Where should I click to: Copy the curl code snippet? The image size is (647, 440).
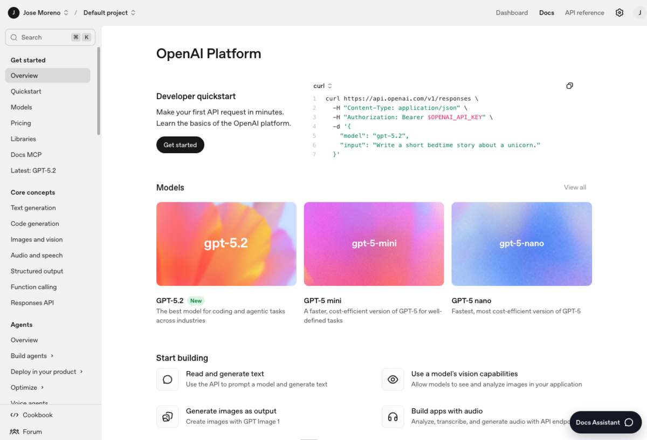[569, 85]
